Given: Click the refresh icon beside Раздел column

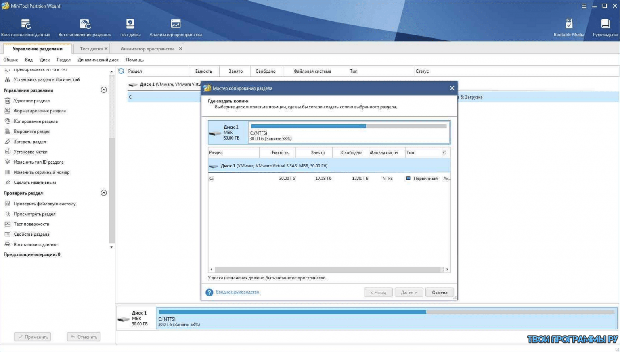Looking at the screenshot, I should tap(121, 71).
